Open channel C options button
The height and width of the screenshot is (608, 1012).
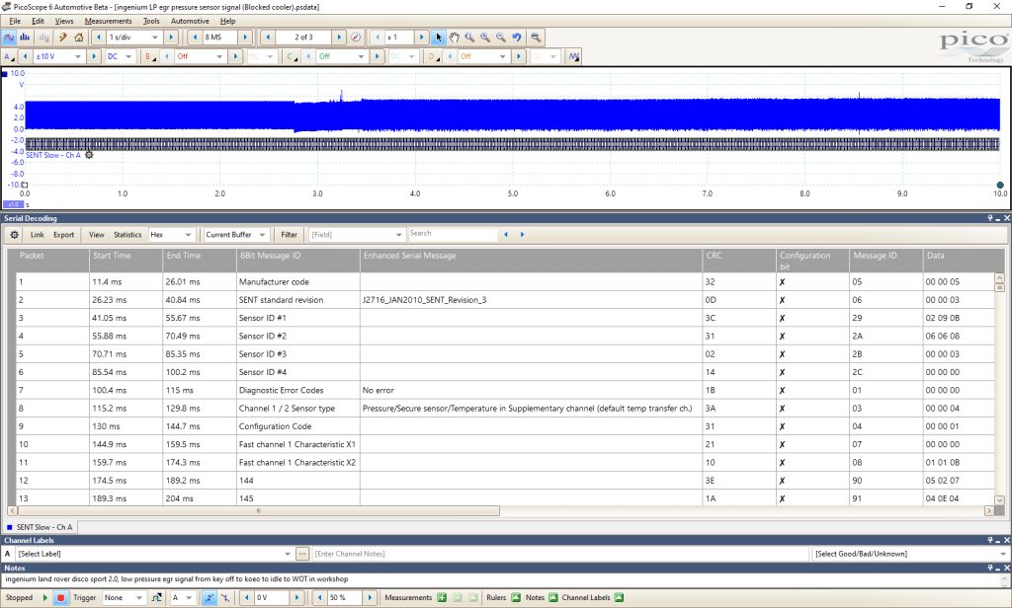(x=292, y=56)
